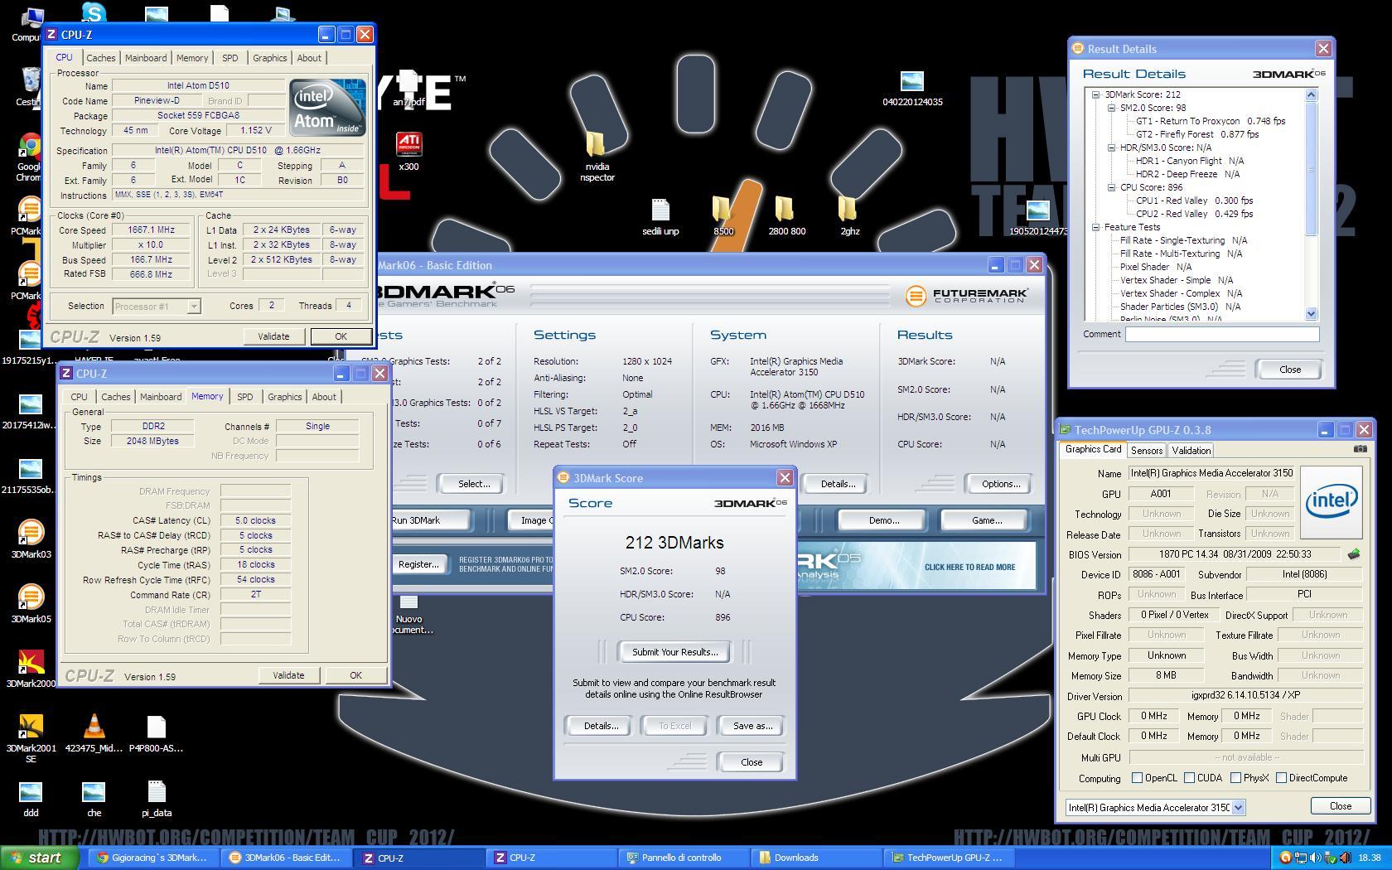Open the 2ghz folder

tap(849, 217)
